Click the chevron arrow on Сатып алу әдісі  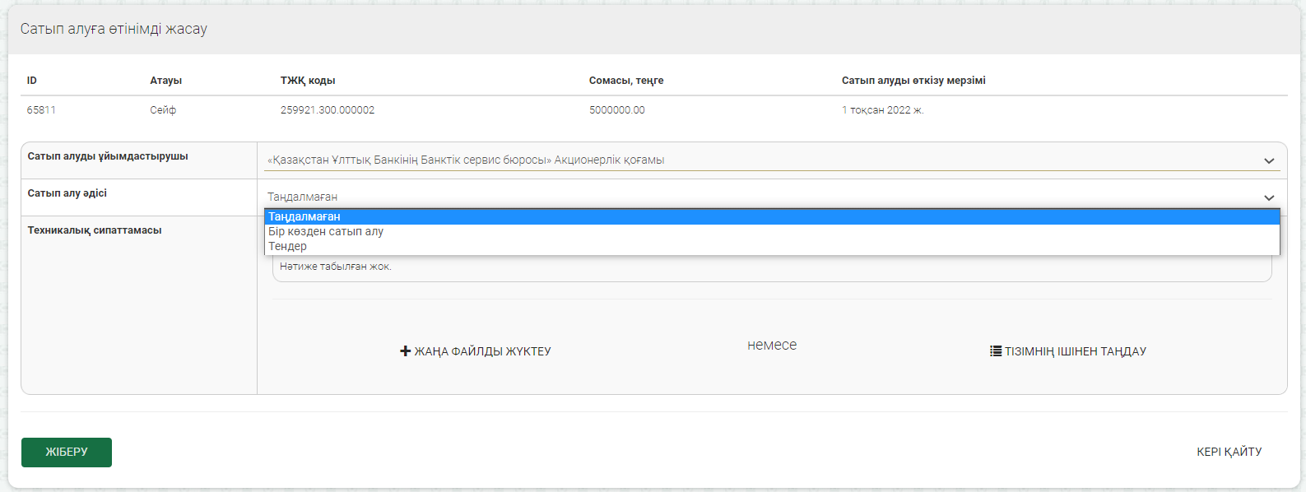point(1269,198)
